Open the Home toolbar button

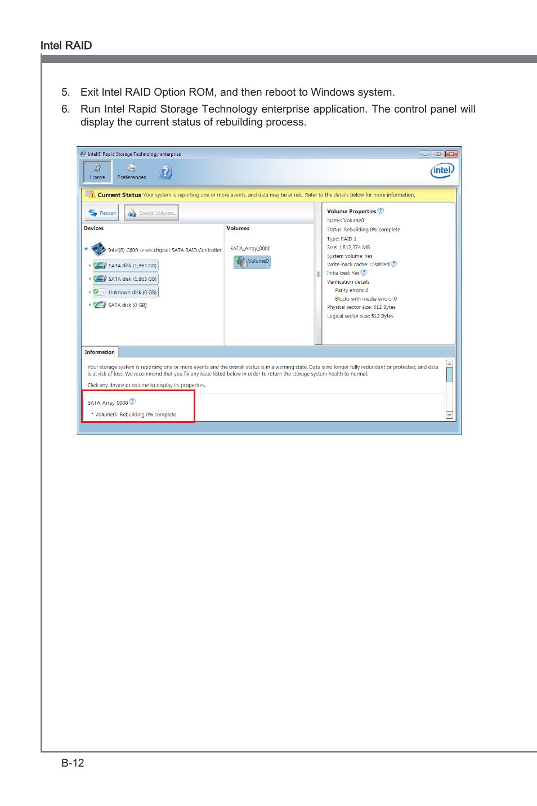[x=97, y=171]
